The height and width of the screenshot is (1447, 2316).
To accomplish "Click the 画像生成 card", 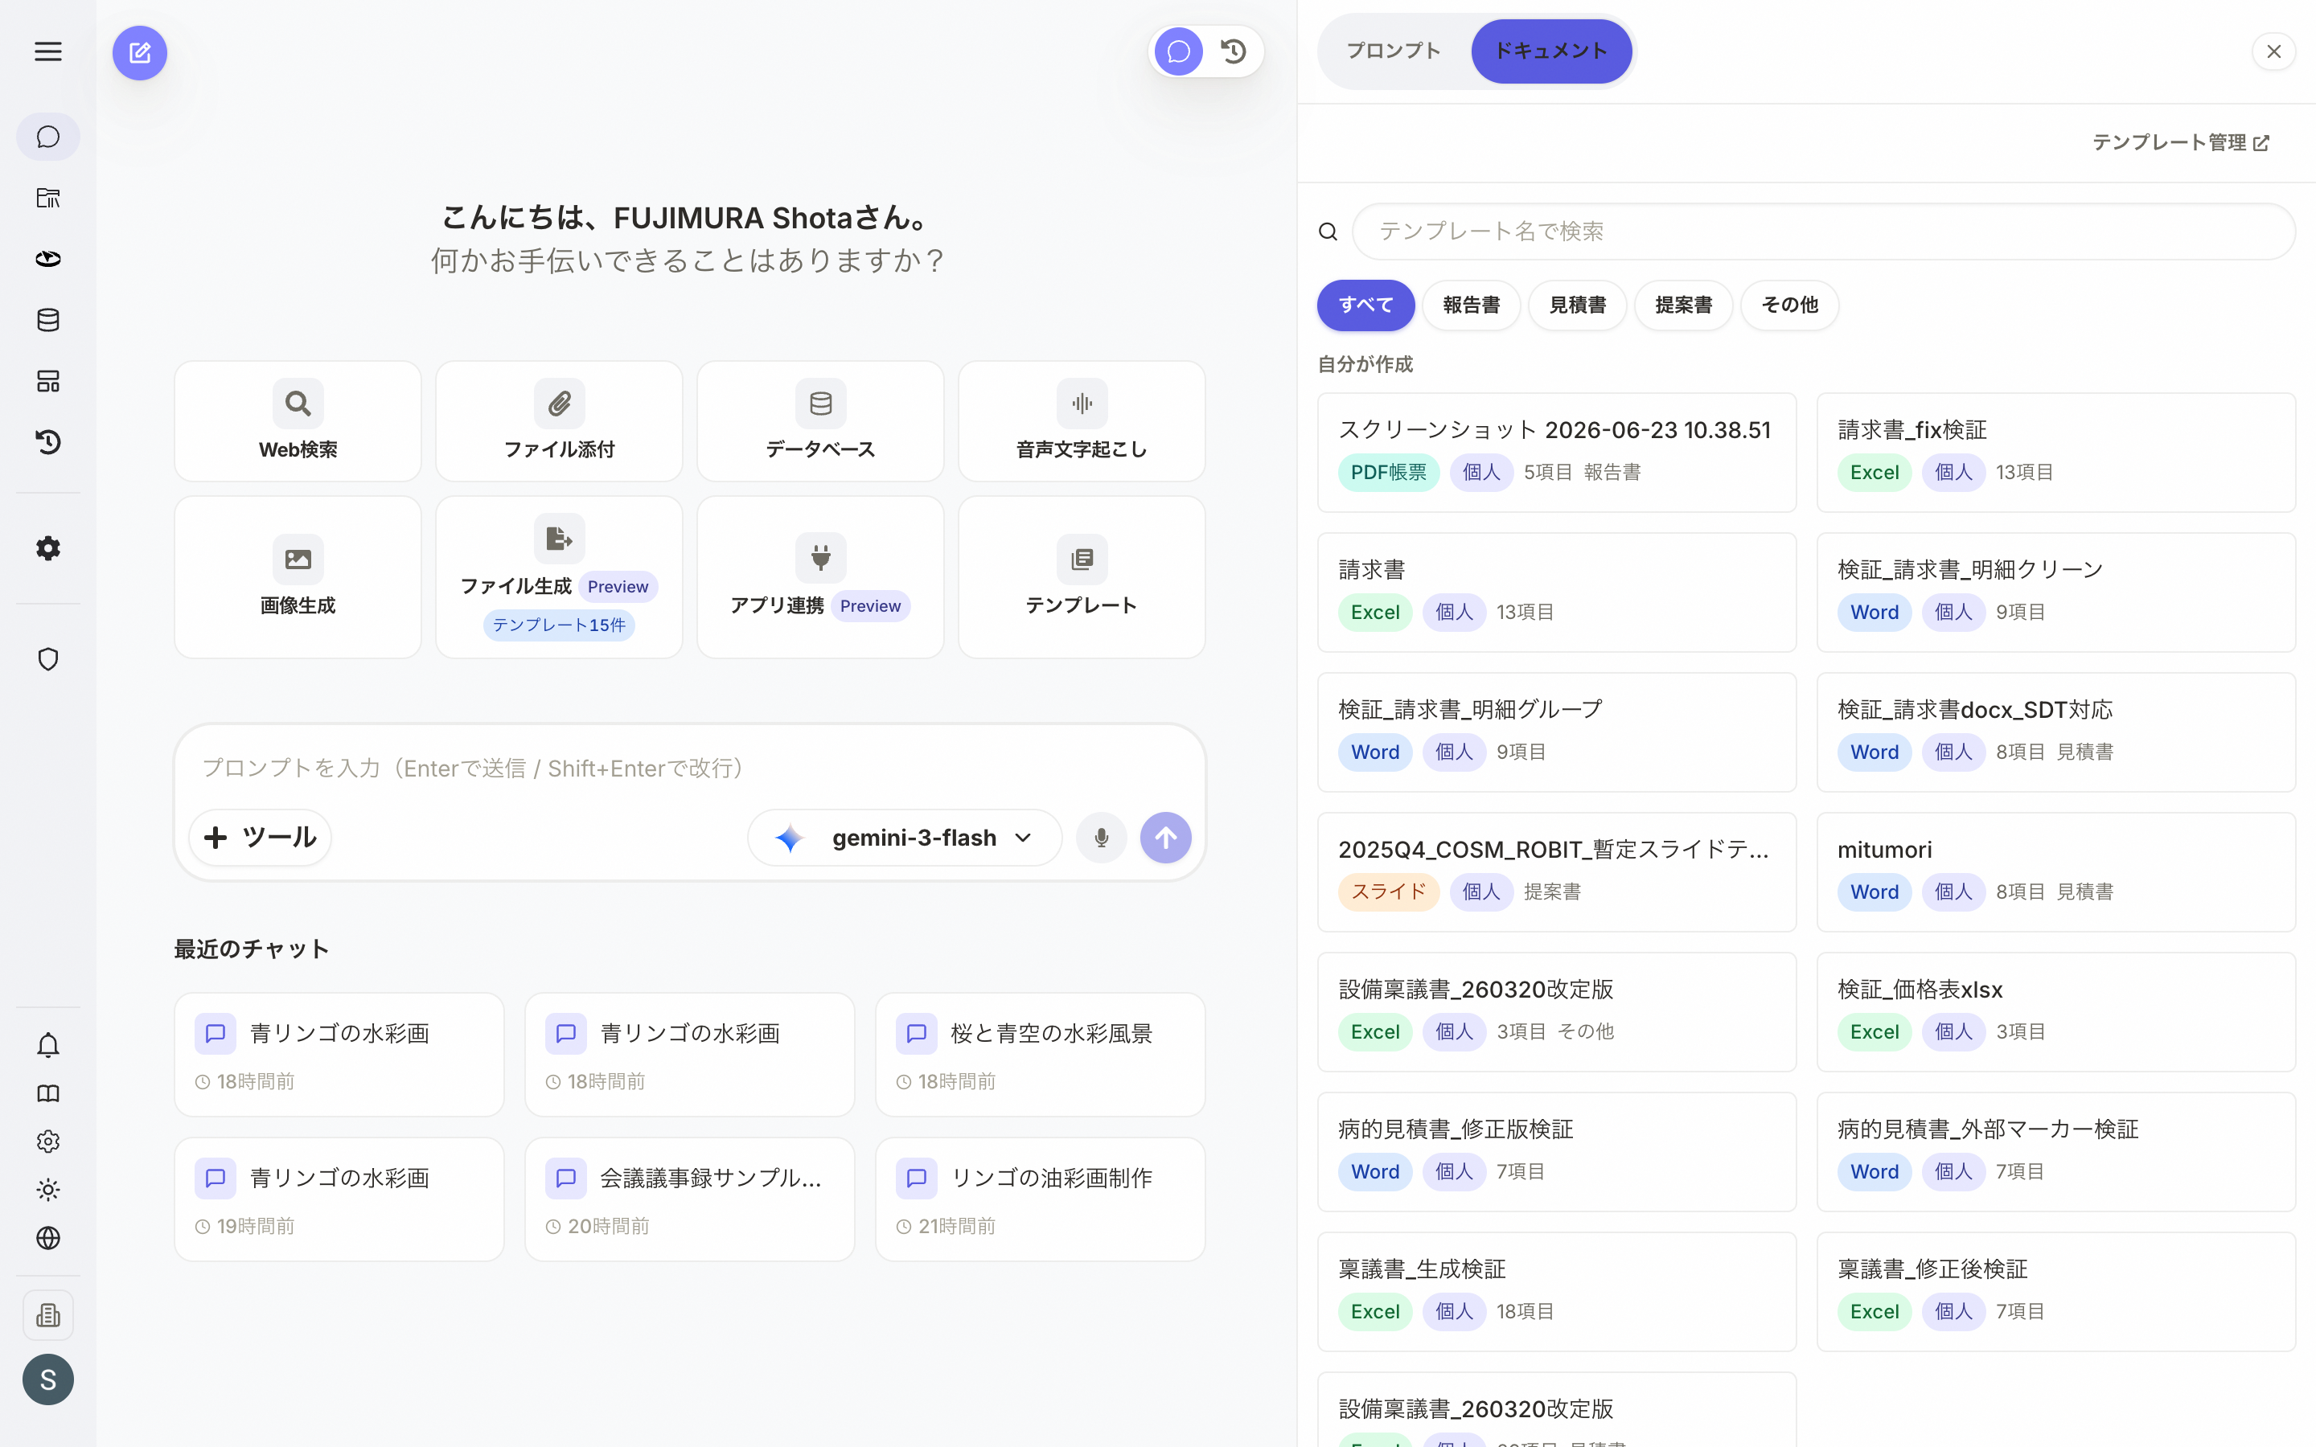I will click(298, 577).
